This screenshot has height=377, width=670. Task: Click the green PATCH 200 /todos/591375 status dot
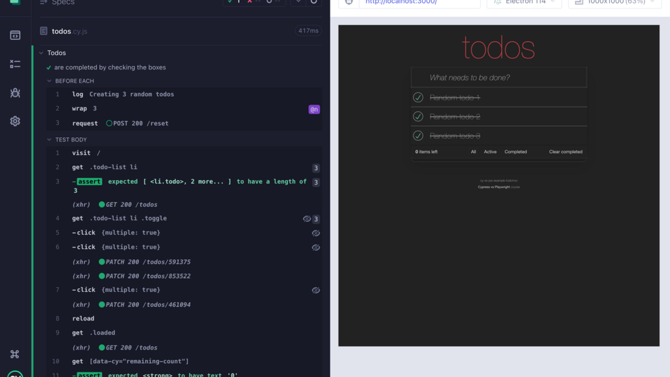click(x=101, y=262)
